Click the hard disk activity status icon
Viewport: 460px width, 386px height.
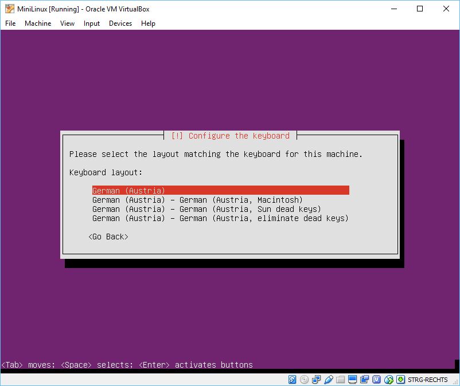coord(292,380)
